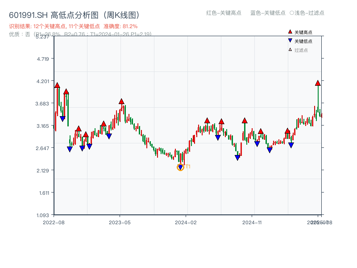The image size is (357, 268).
Task: Click the pale filtered-point triangle legend icon
Action: (x=290, y=50)
